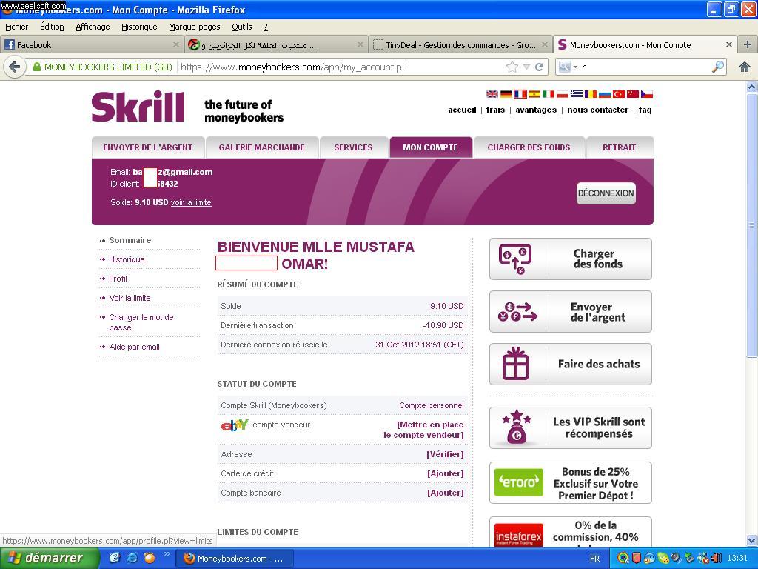Screen dimensions: 758x569
Task: Click the green padlock site identity icon
Action: point(37,67)
